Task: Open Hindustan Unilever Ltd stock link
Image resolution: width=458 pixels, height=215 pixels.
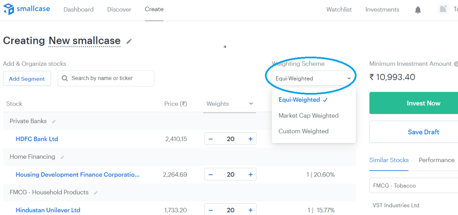Action: [48, 210]
